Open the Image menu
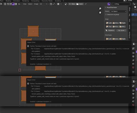Screen dimensions: 137x113 36,4
